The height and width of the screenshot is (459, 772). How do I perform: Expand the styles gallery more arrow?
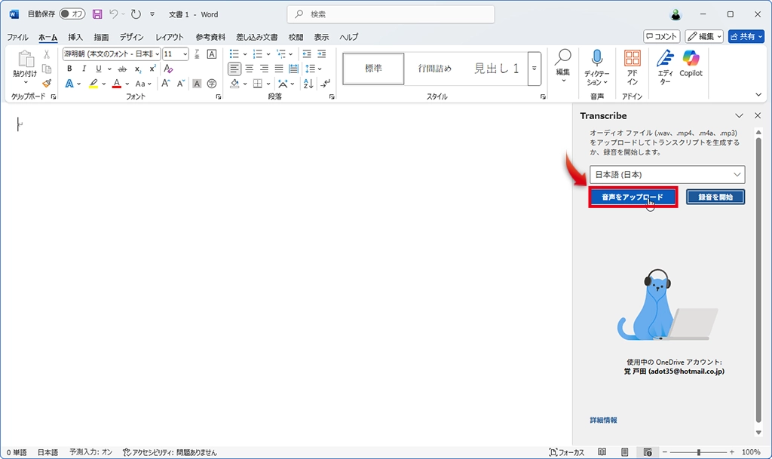click(535, 69)
